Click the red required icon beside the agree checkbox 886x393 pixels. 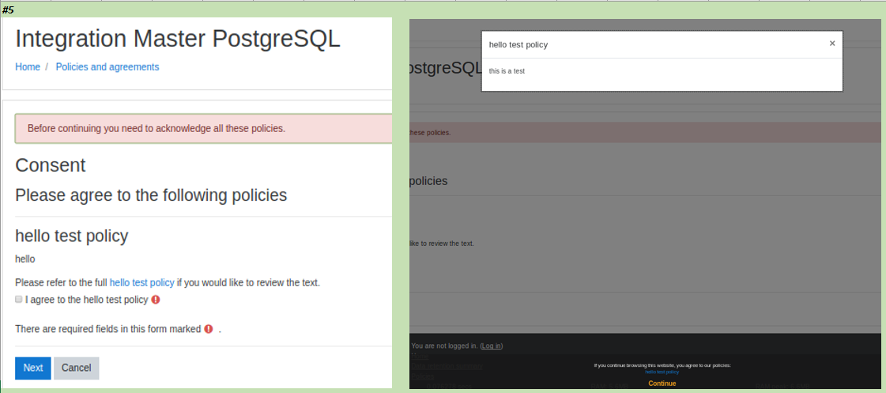(156, 299)
